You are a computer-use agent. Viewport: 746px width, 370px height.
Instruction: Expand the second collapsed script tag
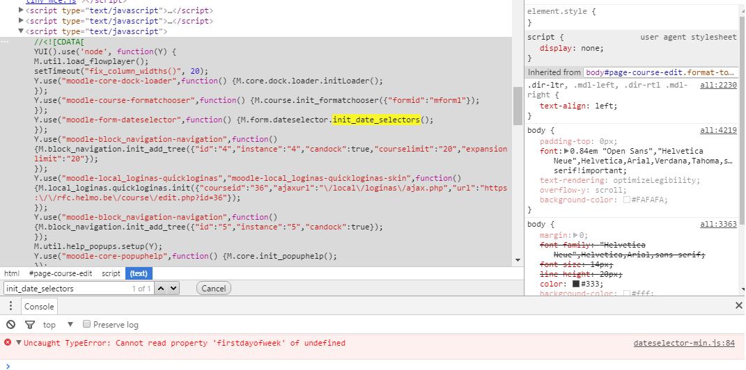click(21, 20)
